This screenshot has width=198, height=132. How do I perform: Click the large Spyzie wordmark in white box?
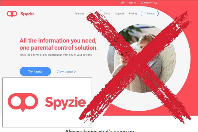65,103
